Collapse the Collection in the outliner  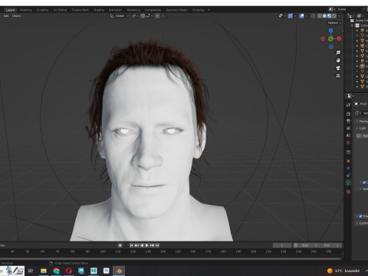pos(352,25)
